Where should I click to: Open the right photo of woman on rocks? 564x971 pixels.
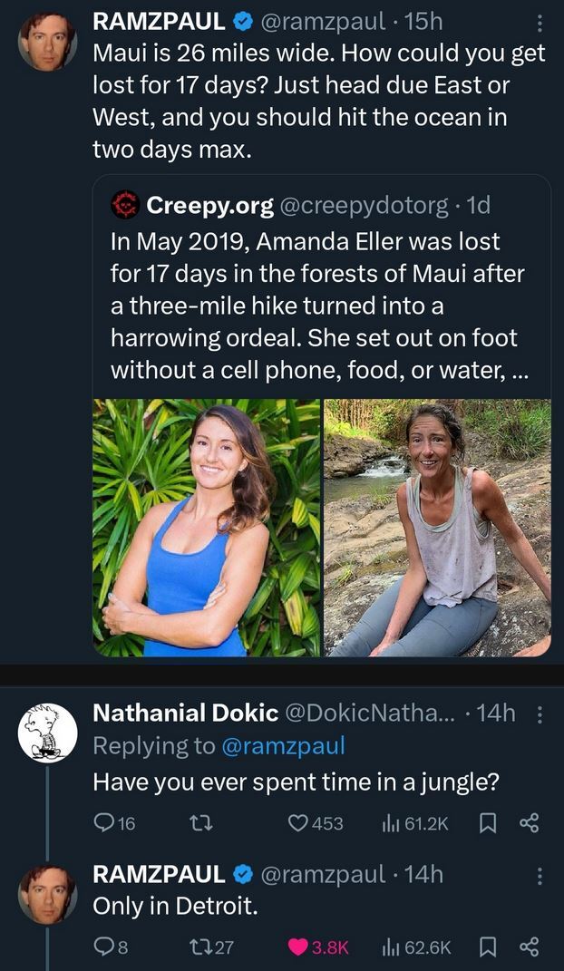(438, 528)
